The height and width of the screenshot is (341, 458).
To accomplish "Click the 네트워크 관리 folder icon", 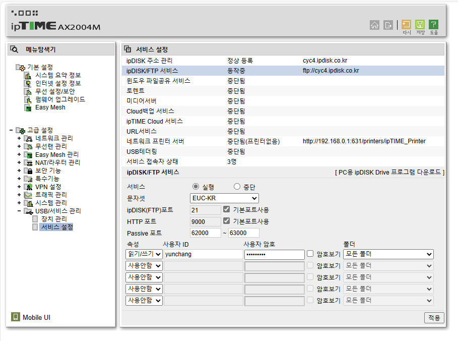I will [x=28, y=138].
